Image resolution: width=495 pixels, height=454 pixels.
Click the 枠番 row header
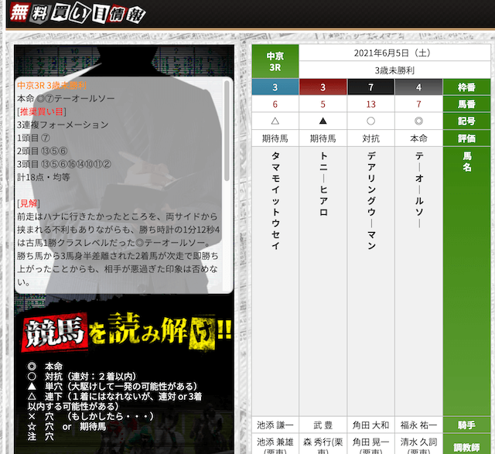(466, 87)
